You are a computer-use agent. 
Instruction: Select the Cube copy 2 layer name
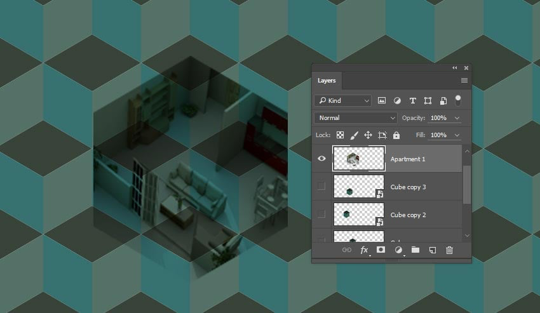408,215
